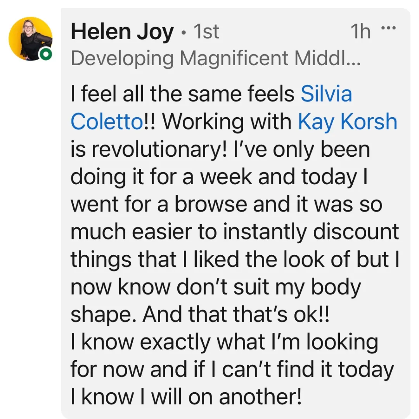The height and width of the screenshot is (419, 419).
Task: Click the words 'Working with' in comment
Action: [x=227, y=122]
